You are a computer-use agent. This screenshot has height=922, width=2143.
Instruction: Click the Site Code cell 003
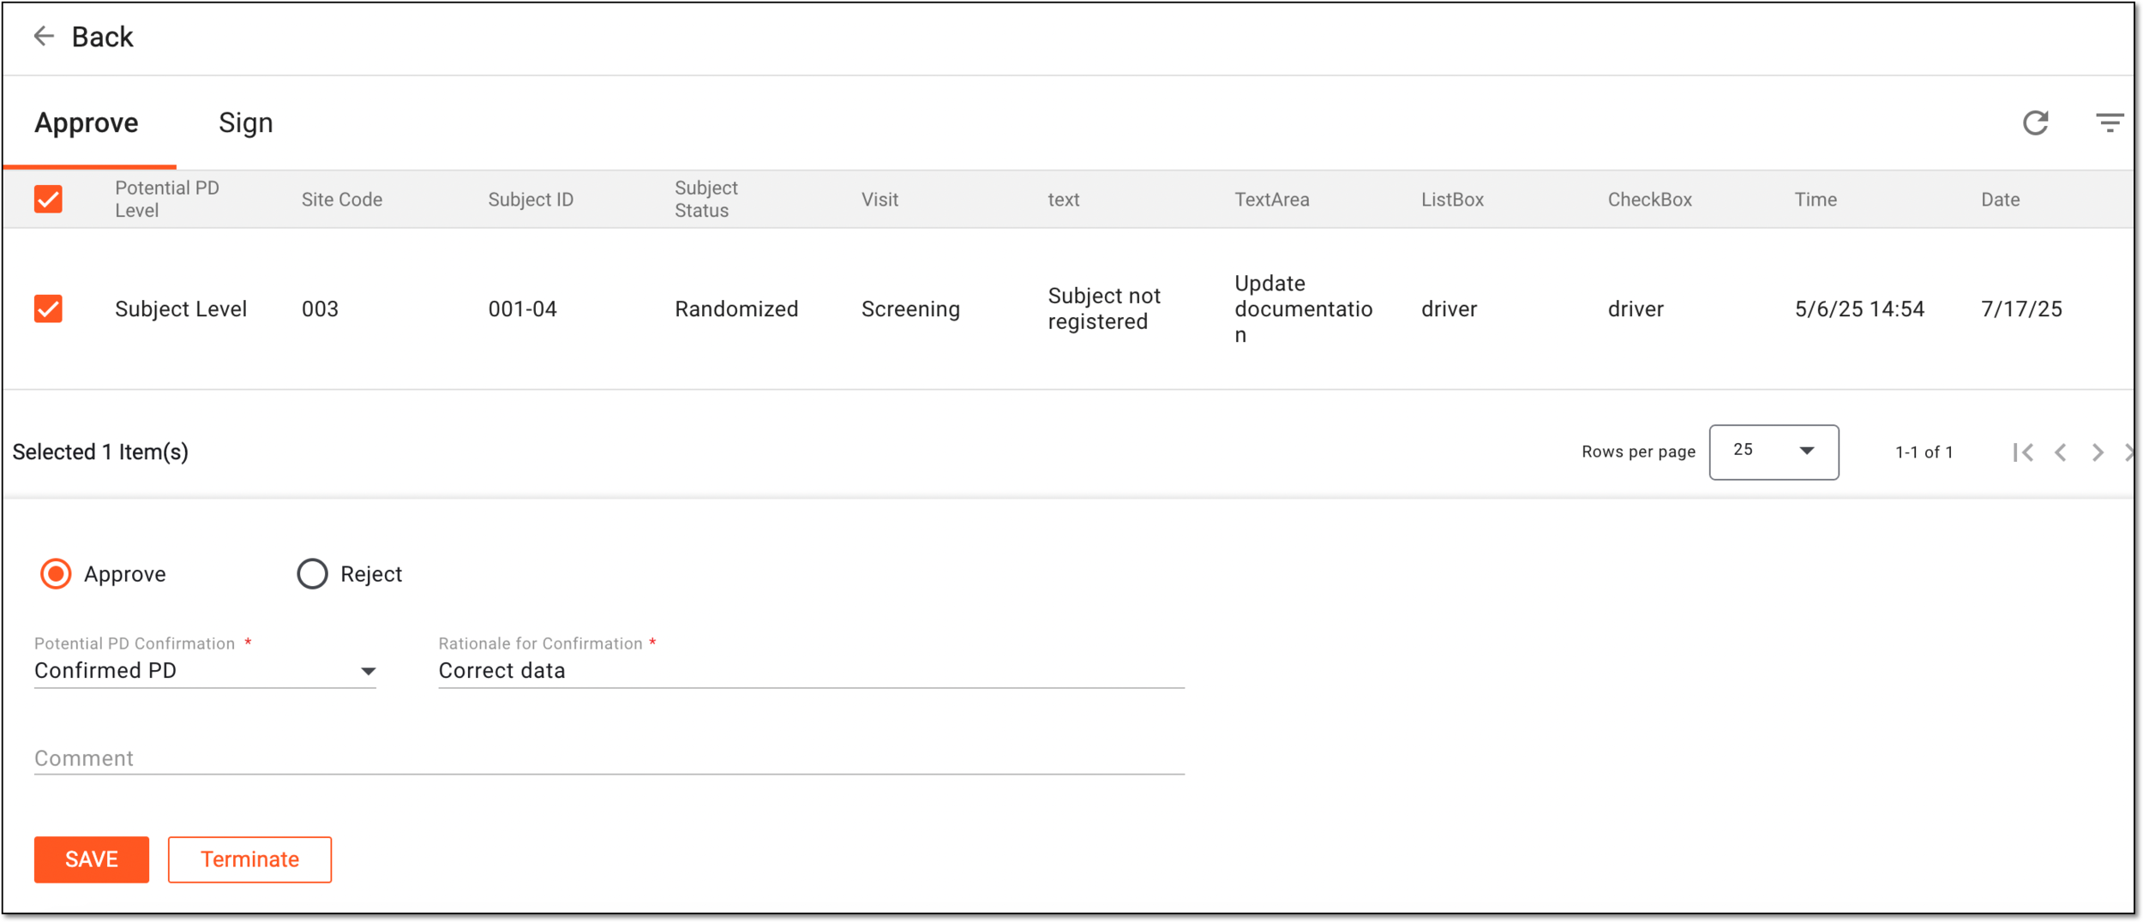coord(320,308)
